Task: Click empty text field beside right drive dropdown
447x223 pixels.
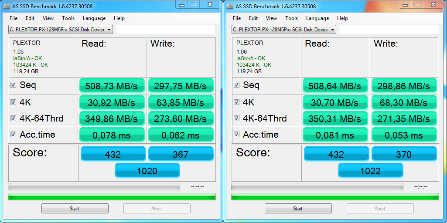Action: click(x=389, y=30)
